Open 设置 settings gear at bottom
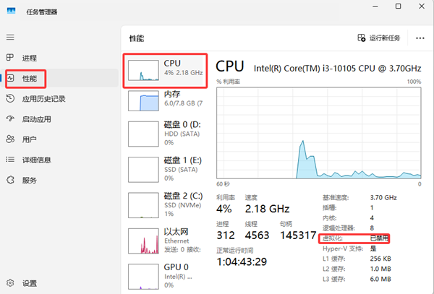The height and width of the screenshot is (294, 434). click(10, 283)
